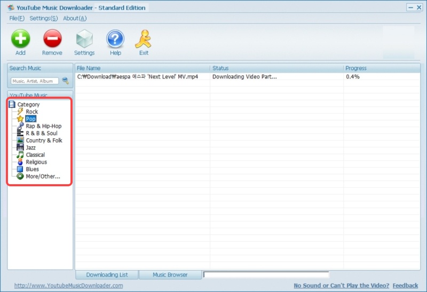Switch to the Downloading List tab
Viewport: 427px width, 292px height.
click(x=107, y=275)
